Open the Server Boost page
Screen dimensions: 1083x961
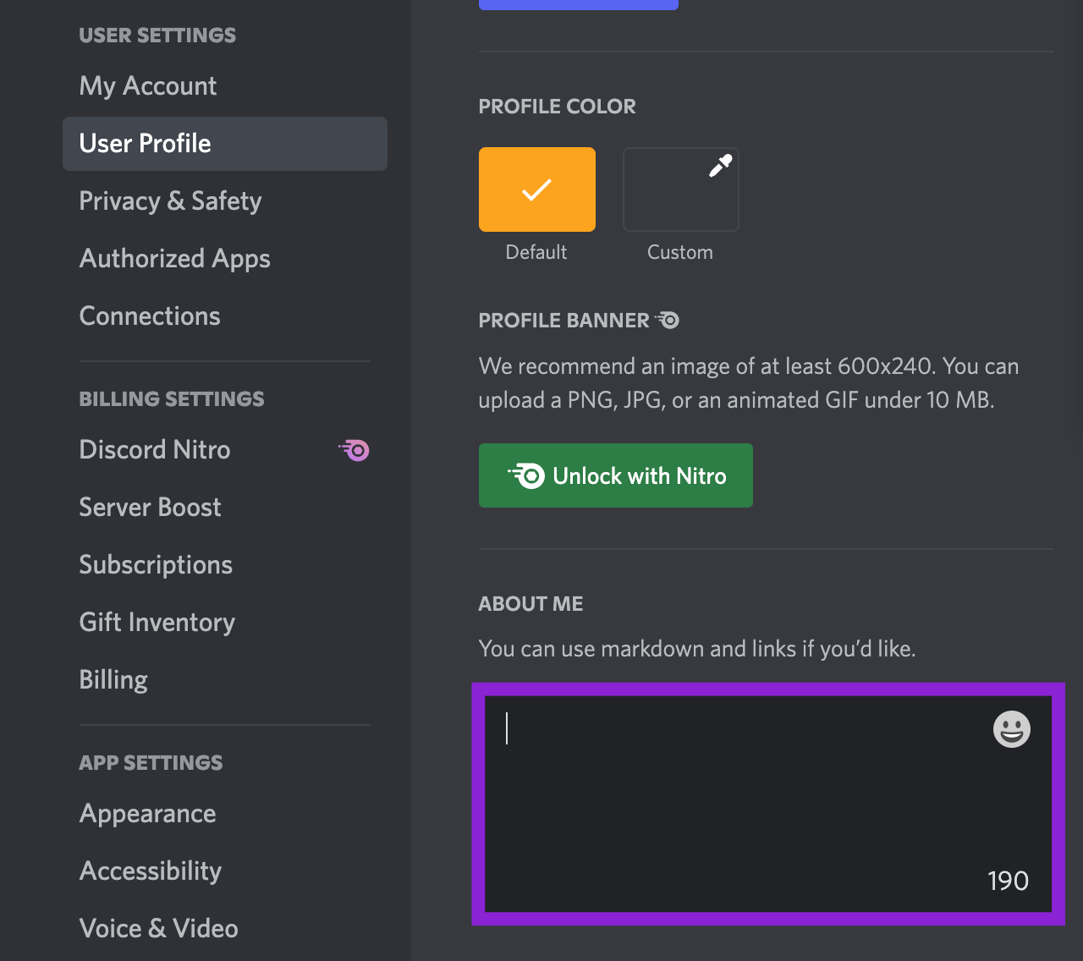tap(150, 508)
